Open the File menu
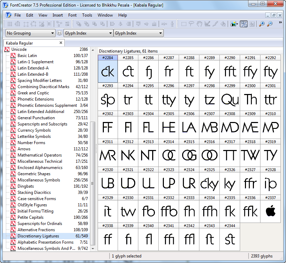The height and width of the screenshot is (263, 286). (18, 15)
